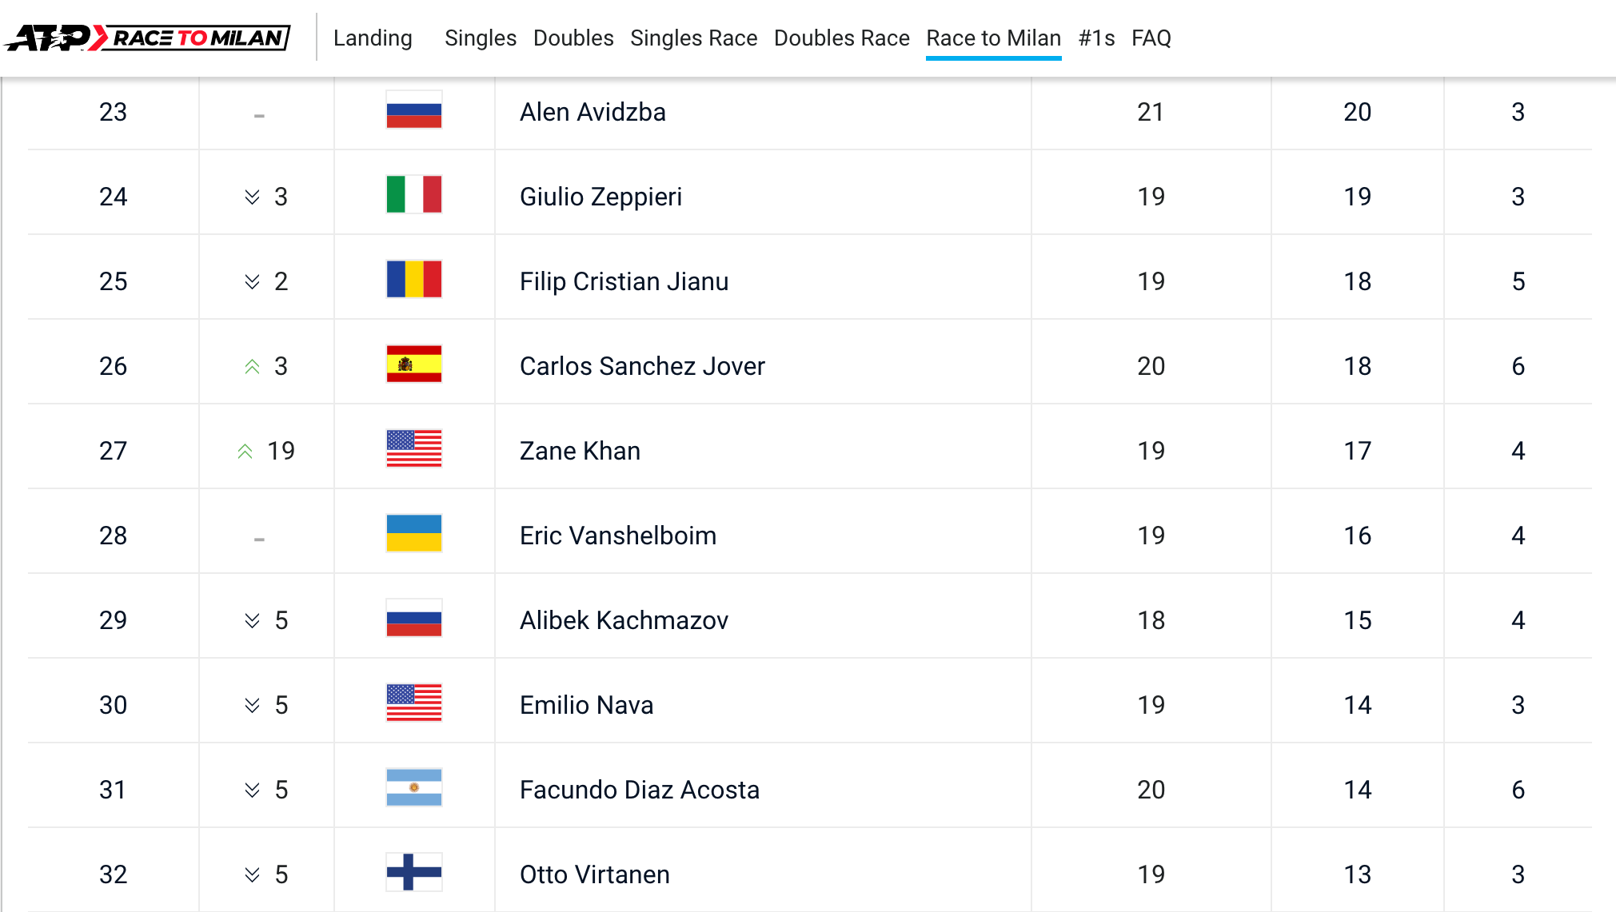Click the Romanian flag beside Filip Cristian Jianu

tap(413, 279)
